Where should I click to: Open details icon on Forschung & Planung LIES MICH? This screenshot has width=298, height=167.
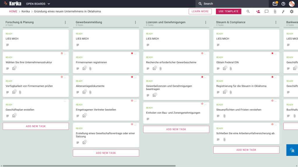click(7, 45)
